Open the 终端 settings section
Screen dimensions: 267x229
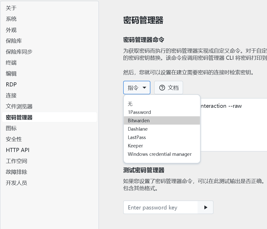pyautogui.click(x=49, y=63)
